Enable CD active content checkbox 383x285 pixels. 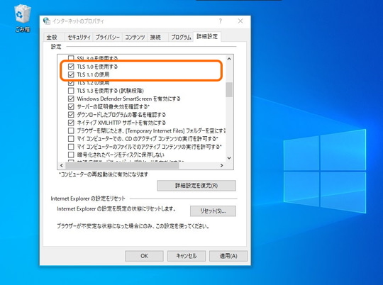[71, 139]
